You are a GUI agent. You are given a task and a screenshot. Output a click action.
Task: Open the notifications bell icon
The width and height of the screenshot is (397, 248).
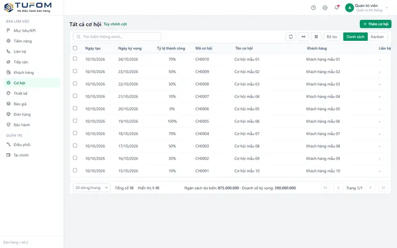tap(336, 7)
